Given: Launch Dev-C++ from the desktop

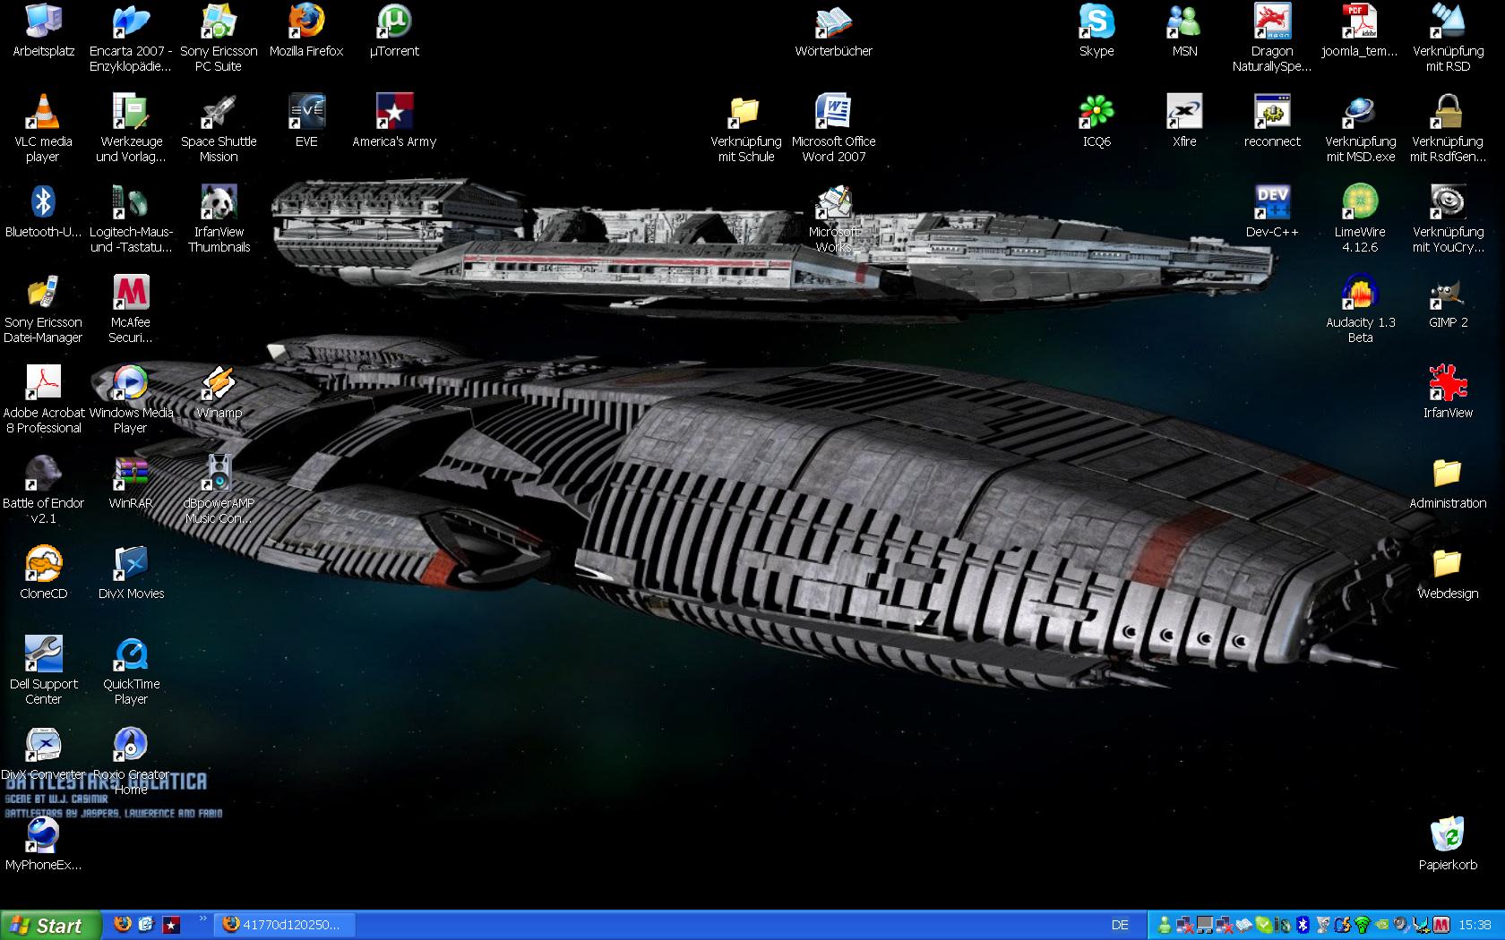Looking at the screenshot, I should point(1272,203).
